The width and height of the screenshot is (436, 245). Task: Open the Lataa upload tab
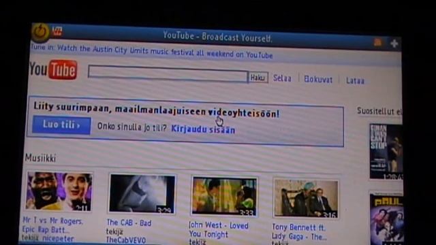coord(355,80)
